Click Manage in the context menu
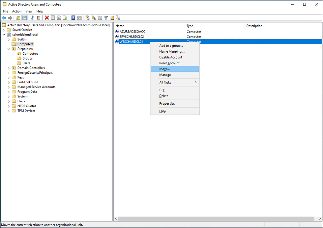Viewport: 323px width, 228px height. point(175,75)
